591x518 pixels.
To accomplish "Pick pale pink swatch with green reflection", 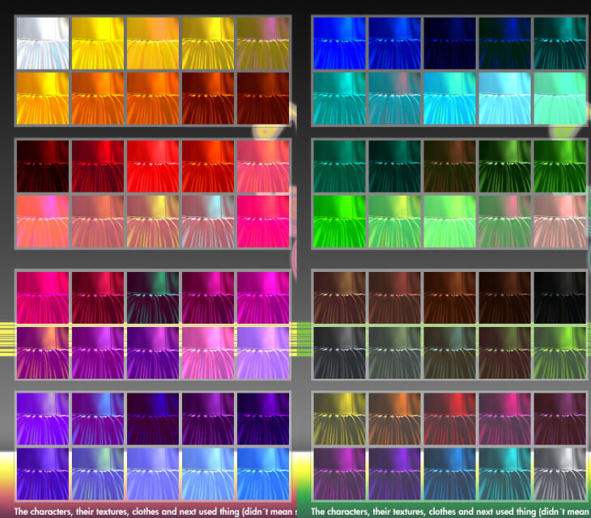I will coord(559,220).
